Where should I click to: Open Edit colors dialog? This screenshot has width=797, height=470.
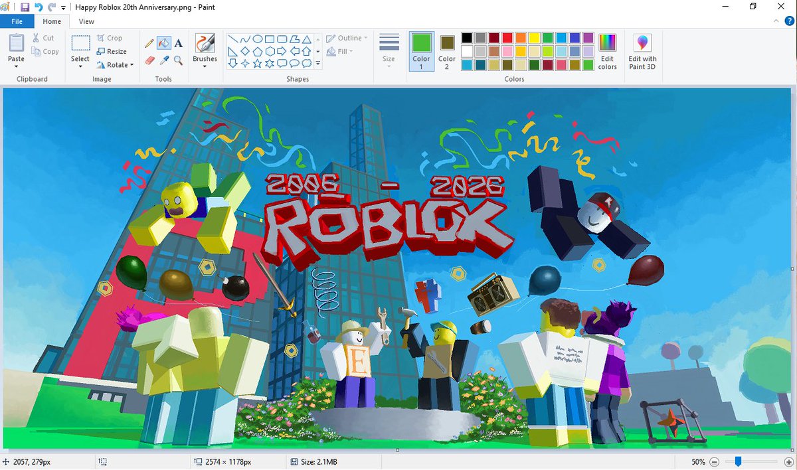(x=608, y=51)
